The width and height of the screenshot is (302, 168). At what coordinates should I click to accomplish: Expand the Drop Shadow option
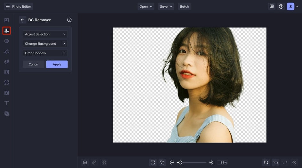(45, 53)
